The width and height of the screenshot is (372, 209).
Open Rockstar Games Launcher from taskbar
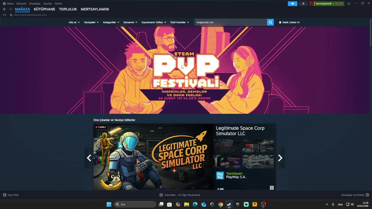(255, 204)
